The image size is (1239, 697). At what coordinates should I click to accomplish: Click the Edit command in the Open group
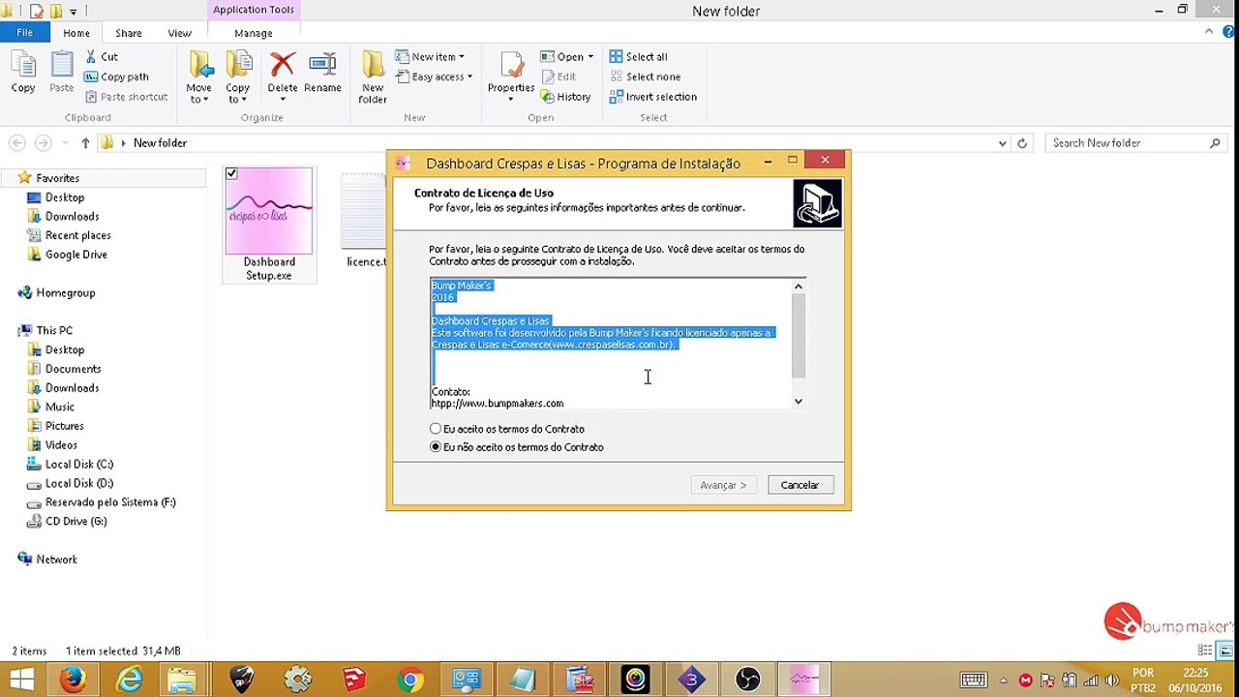[559, 76]
